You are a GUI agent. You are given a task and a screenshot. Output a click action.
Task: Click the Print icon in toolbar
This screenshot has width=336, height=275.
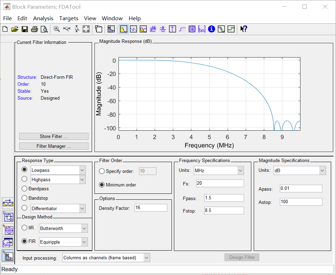tap(34, 29)
